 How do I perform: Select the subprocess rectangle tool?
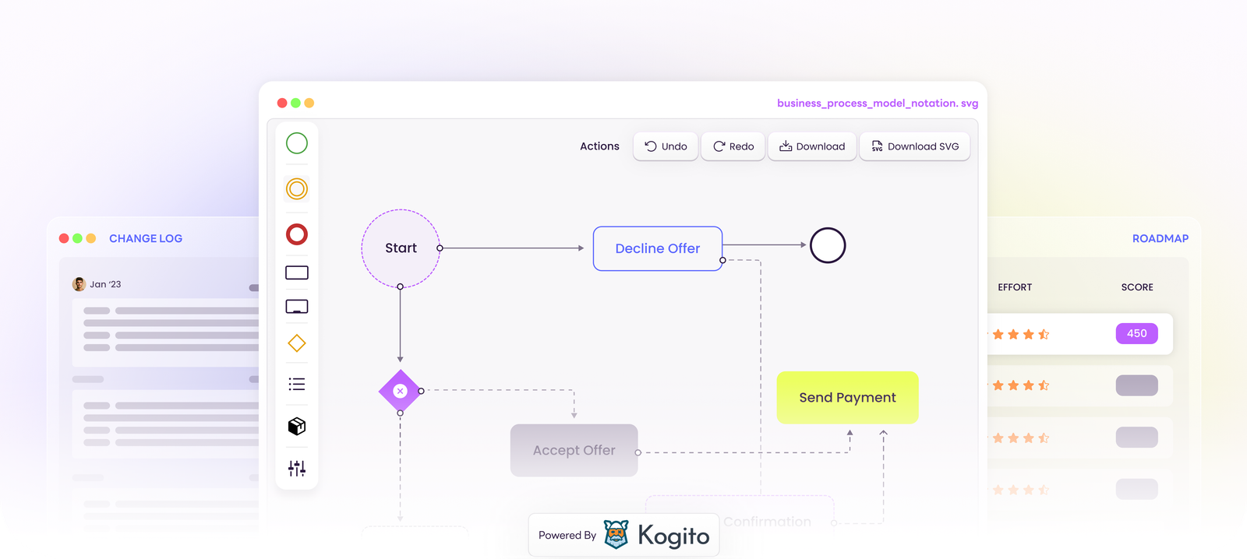click(297, 307)
